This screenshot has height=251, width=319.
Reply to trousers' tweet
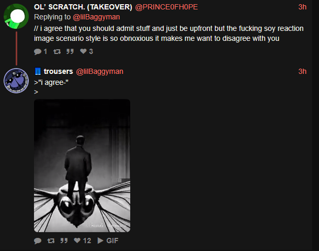tap(38, 241)
